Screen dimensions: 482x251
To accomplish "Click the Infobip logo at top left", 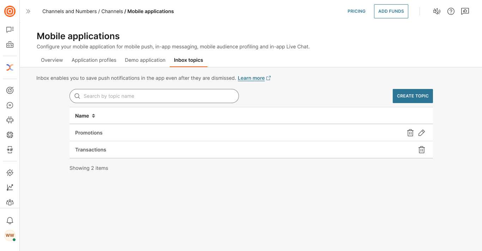I will coord(10,11).
